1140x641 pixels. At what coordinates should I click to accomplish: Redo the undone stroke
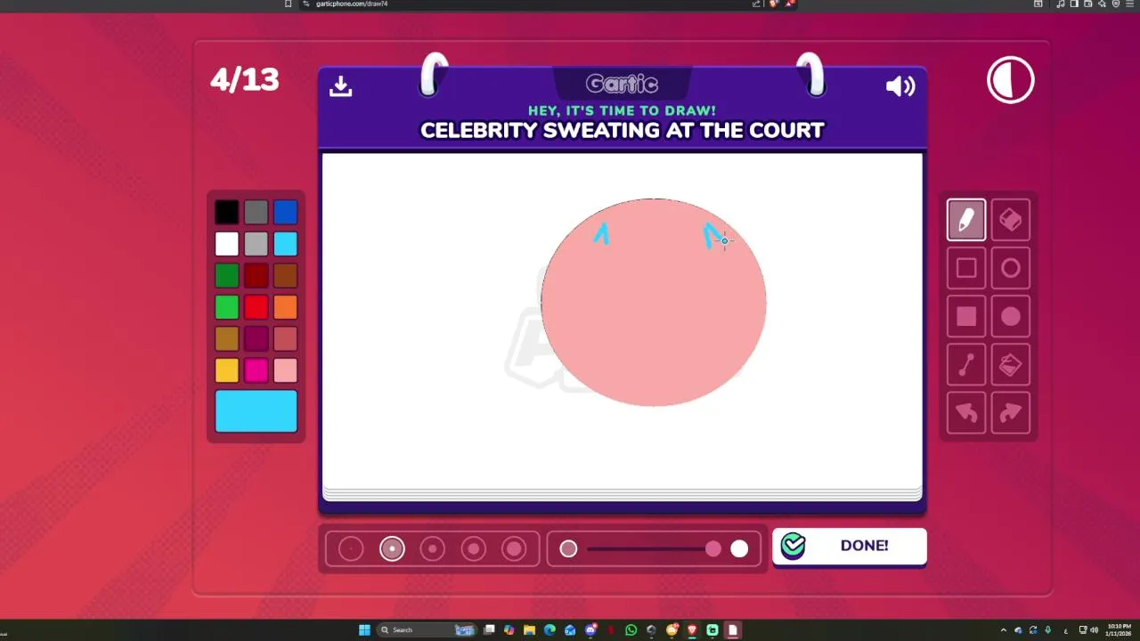click(1011, 413)
